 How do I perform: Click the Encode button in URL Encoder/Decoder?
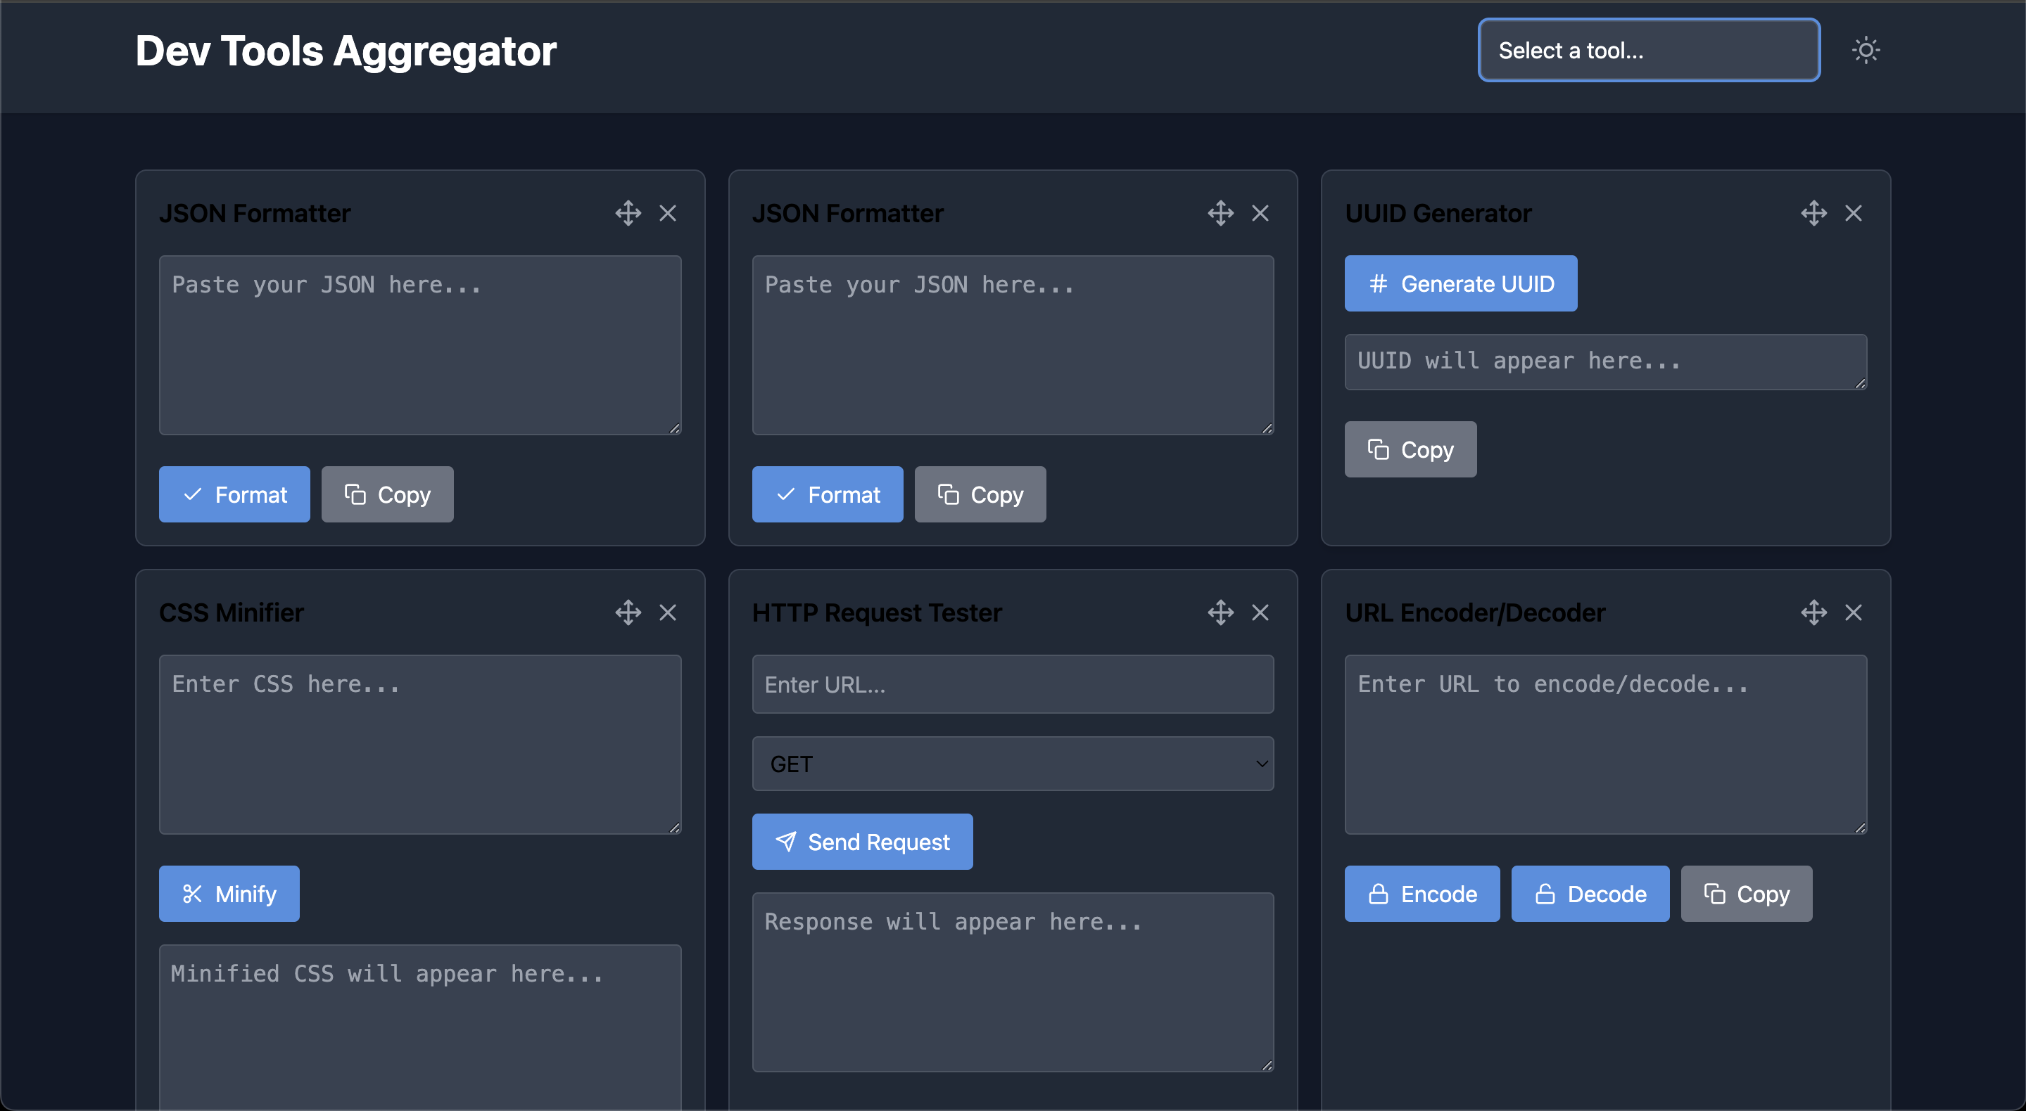click(1422, 893)
